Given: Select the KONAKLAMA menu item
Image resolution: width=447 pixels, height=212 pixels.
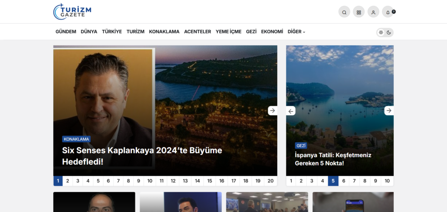Looking at the screenshot, I should pos(164,32).
